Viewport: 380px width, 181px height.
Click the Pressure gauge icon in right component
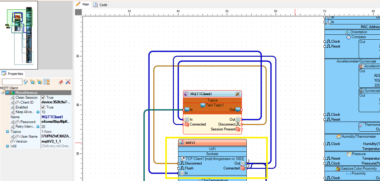pyautogui.click(x=349, y=154)
